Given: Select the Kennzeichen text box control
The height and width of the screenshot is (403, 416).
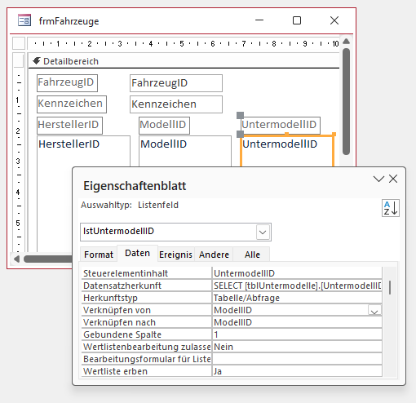Looking at the screenshot, I should pos(176,104).
